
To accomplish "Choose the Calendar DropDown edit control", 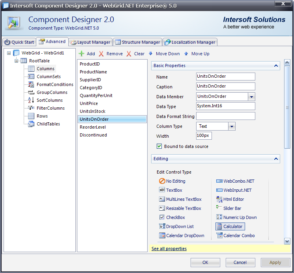I will pos(182,236).
